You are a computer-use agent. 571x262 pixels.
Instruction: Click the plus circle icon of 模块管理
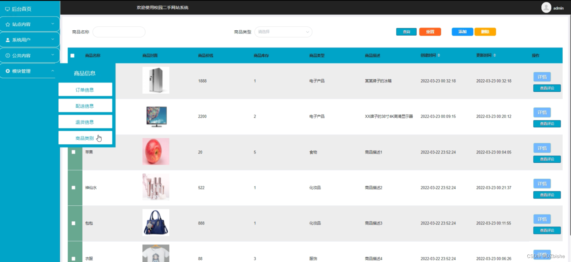tap(8, 71)
